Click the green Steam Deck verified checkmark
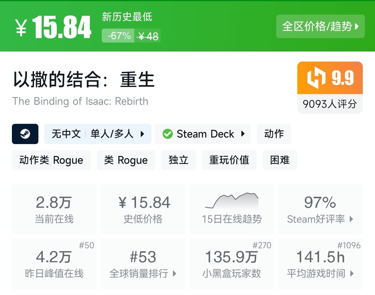 pyautogui.click(x=168, y=134)
